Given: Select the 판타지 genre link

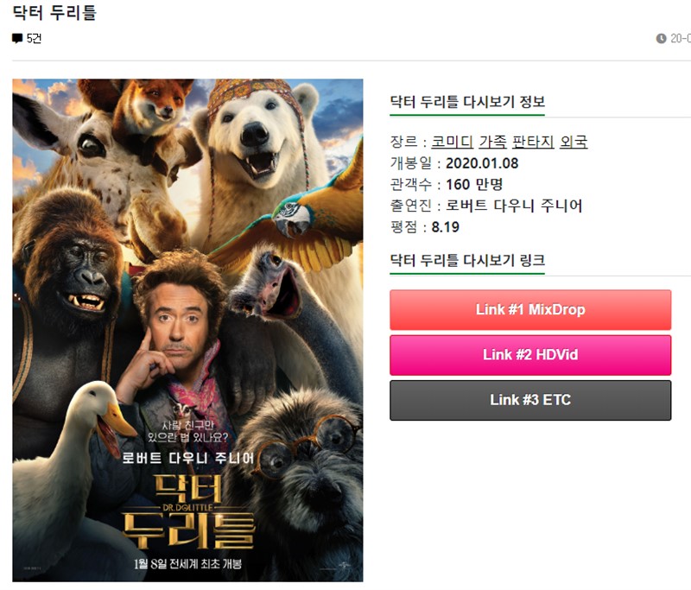Looking at the screenshot, I should 533,142.
